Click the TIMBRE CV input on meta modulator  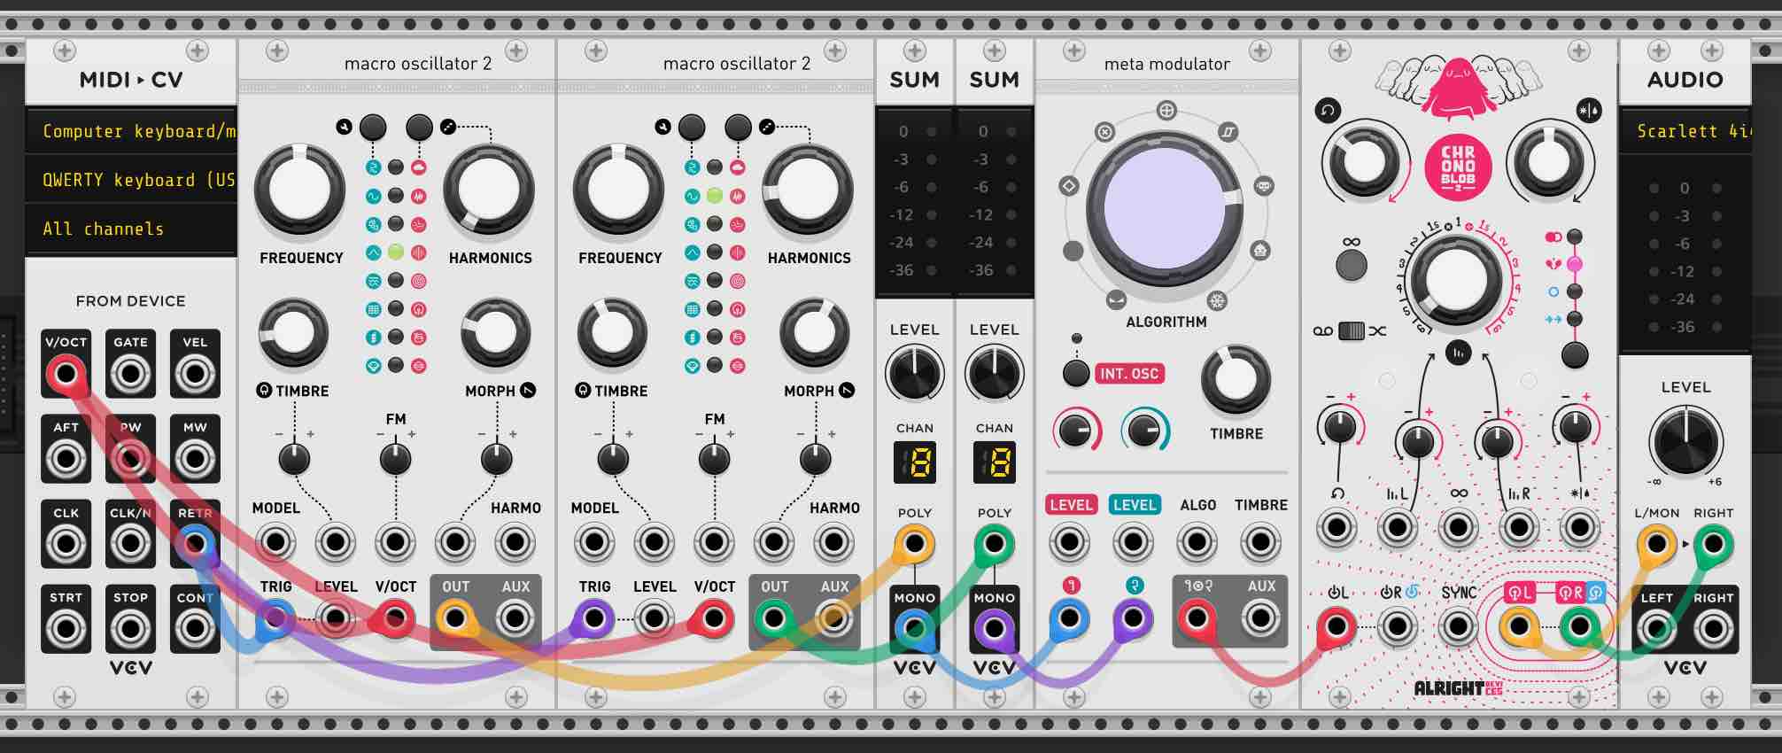tap(1260, 542)
